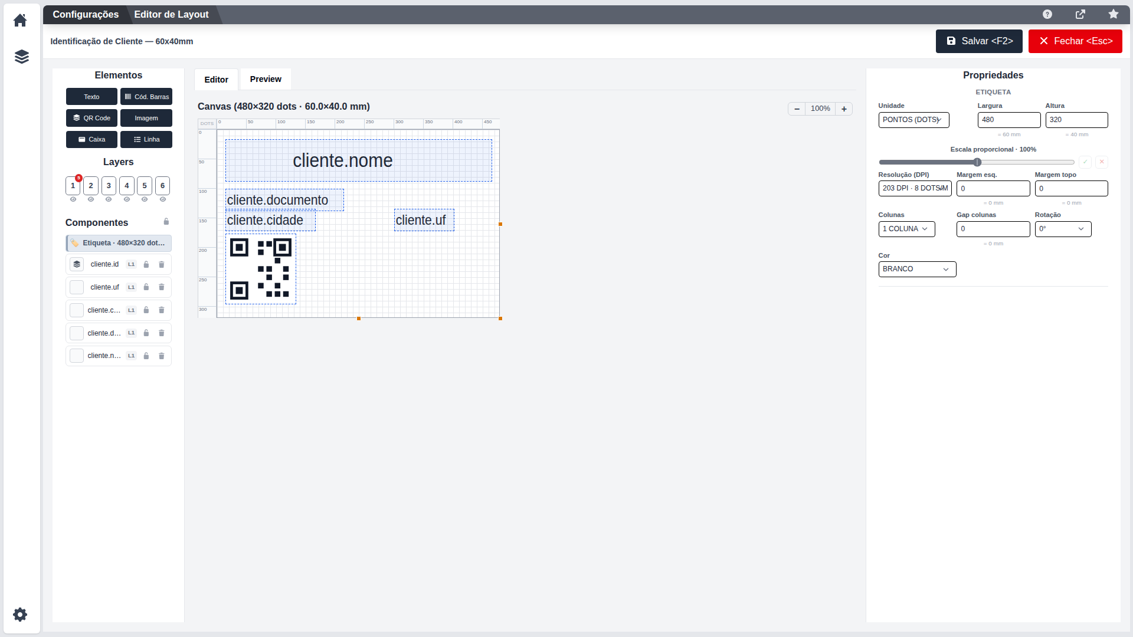Toggle visibility eye for layer 3
Screen dimensions: 1133x637
coord(109,199)
